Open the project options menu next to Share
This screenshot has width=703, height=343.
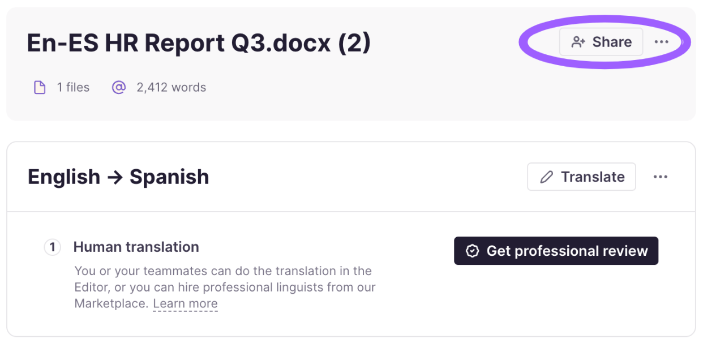[662, 41]
